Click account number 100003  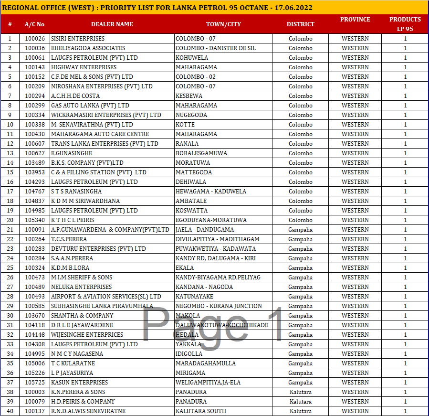35,392
